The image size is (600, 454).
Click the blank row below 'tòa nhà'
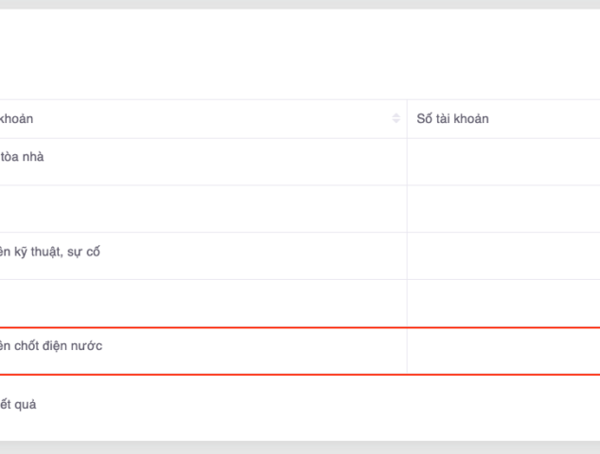coord(189,209)
